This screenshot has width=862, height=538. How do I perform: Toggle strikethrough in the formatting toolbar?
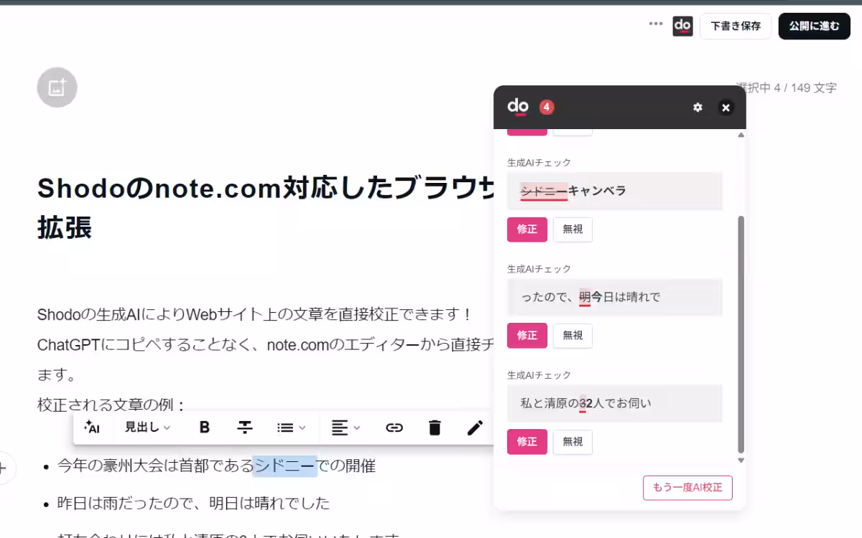pyautogui.click(x=245, y=428)
